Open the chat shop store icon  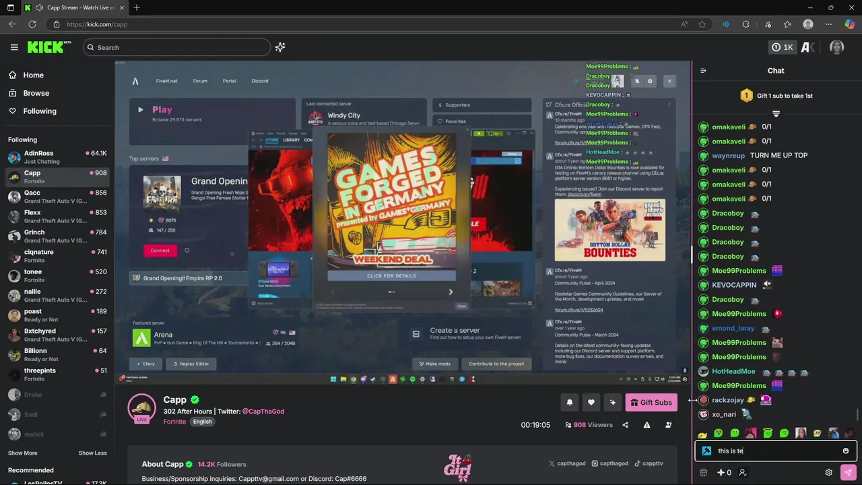(704, 473)
